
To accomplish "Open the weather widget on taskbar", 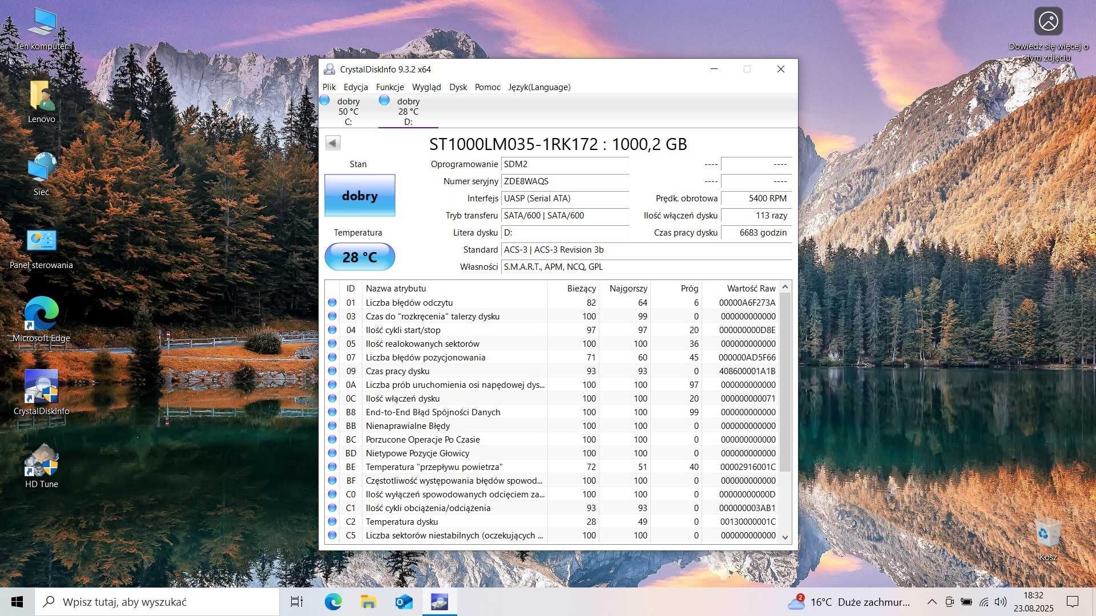I will [849, 602].
